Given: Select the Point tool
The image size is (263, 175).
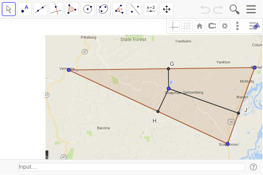Looking at the screenshot, I should click(25, 9).
